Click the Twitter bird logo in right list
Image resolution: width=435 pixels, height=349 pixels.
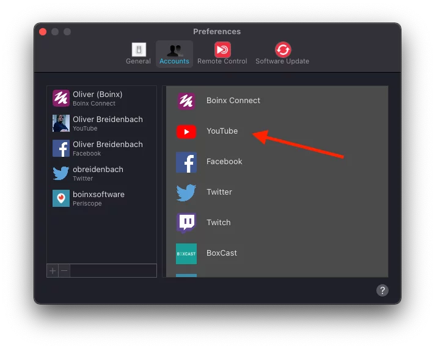click(x=186, y=193)
